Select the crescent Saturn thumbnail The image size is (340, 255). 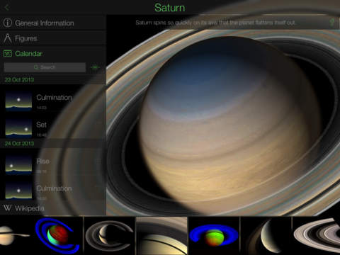[x=266, y=235]
